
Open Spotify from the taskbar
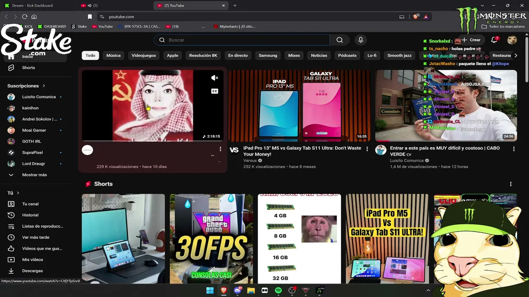point(278,290)
